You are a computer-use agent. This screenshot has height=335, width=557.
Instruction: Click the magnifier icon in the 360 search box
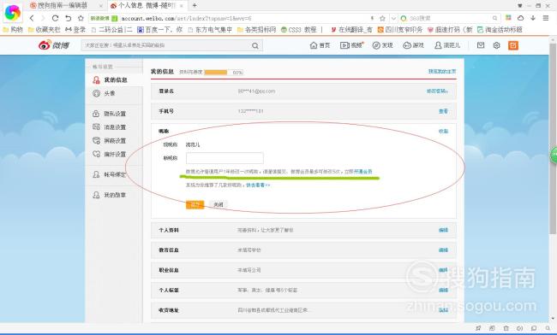click(494, 18)
